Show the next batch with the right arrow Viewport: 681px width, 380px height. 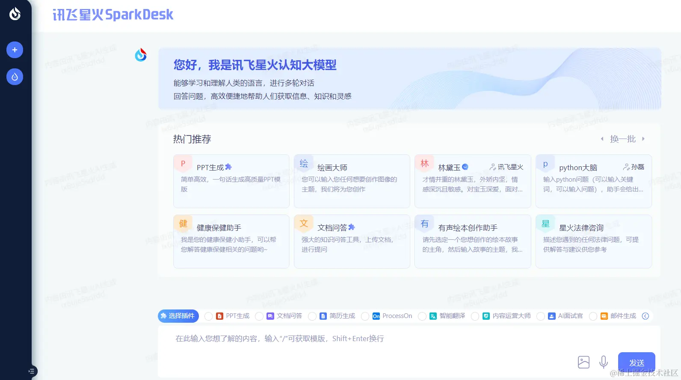pyautogui.click(x=643, y=139)
